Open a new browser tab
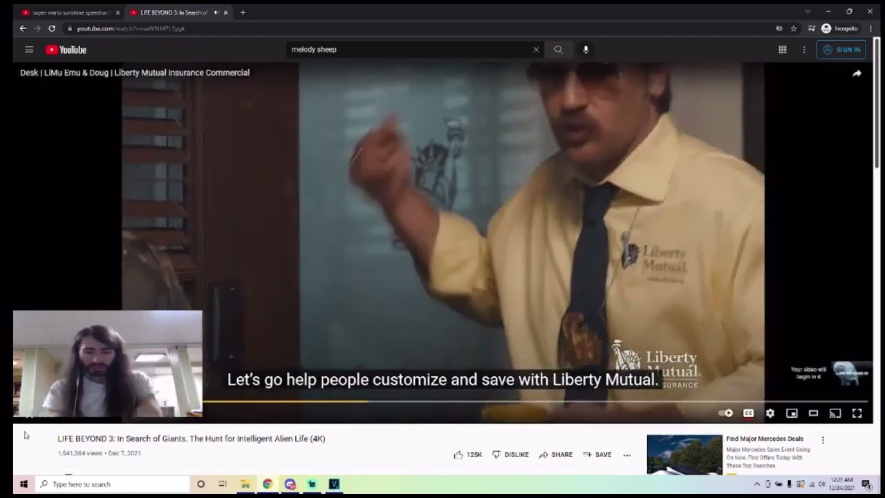 click(243, 12)
